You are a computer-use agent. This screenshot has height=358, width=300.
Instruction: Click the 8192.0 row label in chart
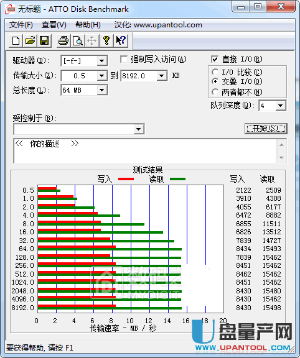[x=22, y=308]
